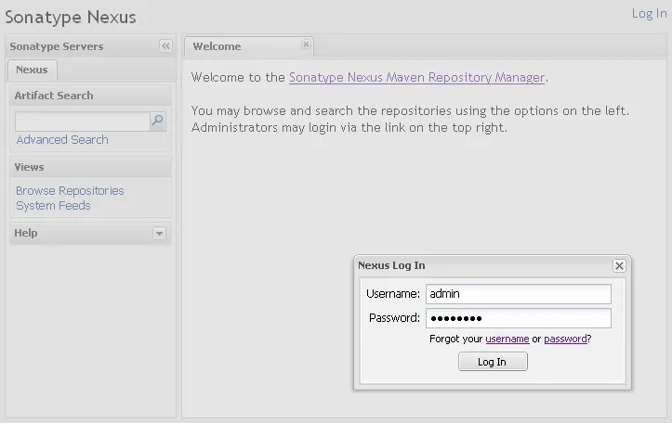The image size is (672, 423).
Task: Focus the Username field
Action: point(518,294)
